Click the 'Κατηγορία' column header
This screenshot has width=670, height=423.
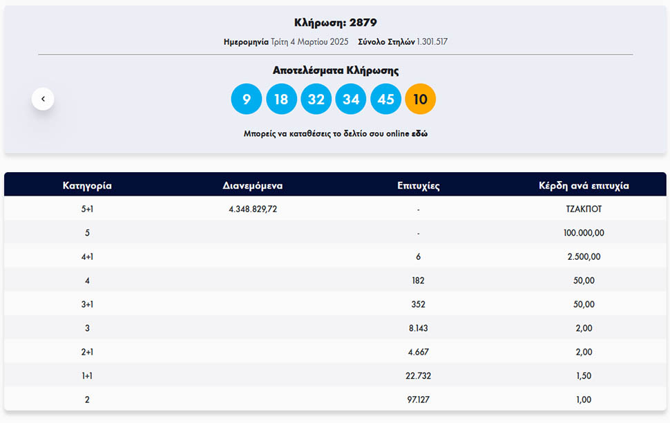tap(87, 185)
